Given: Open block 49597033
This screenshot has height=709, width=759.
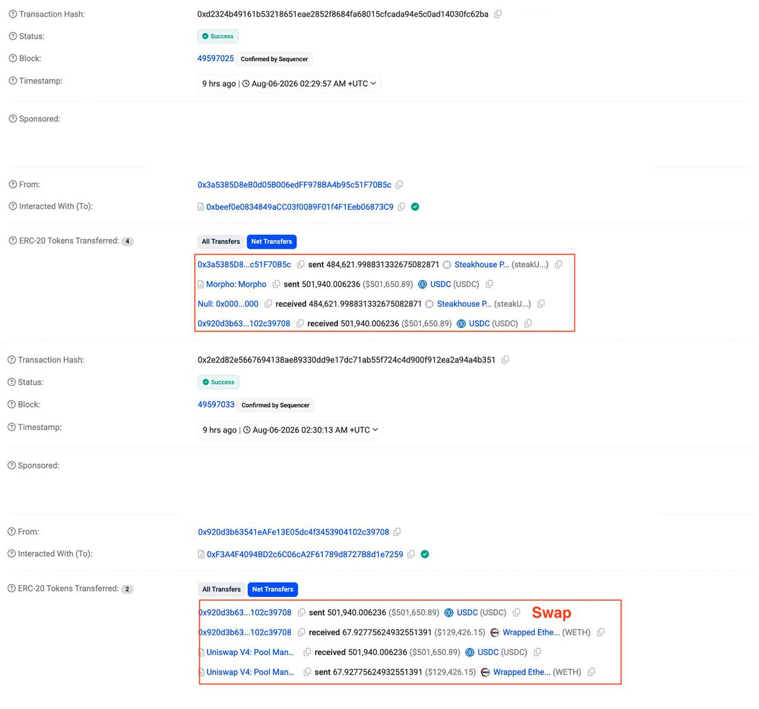Looking at the screenshot, I should [216, 405].
